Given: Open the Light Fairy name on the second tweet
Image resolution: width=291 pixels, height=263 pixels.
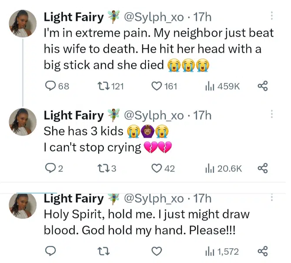Looking at the screenshot, I should pyautogui.click(x=74, y=115).
